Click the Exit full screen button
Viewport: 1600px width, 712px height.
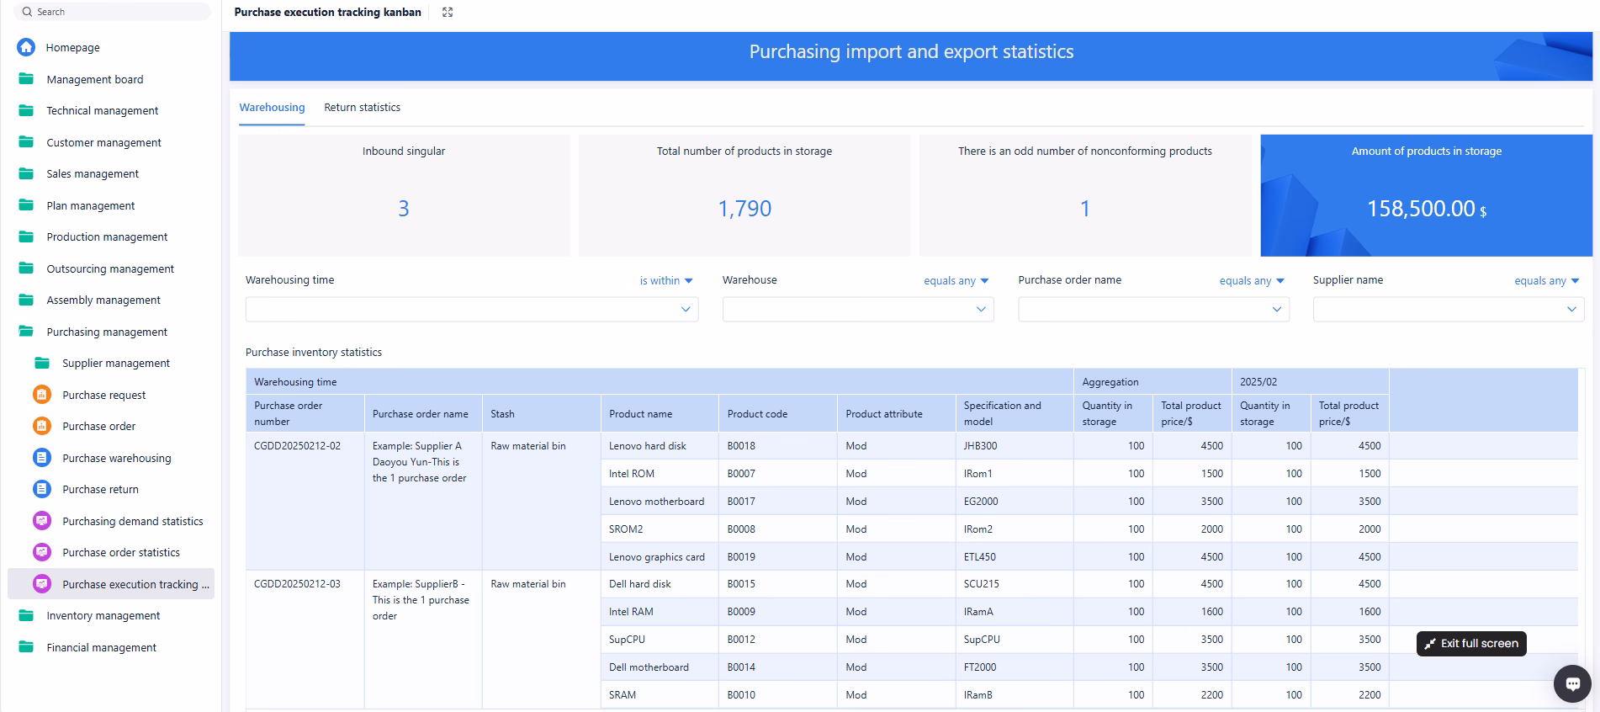(1470, 644)
